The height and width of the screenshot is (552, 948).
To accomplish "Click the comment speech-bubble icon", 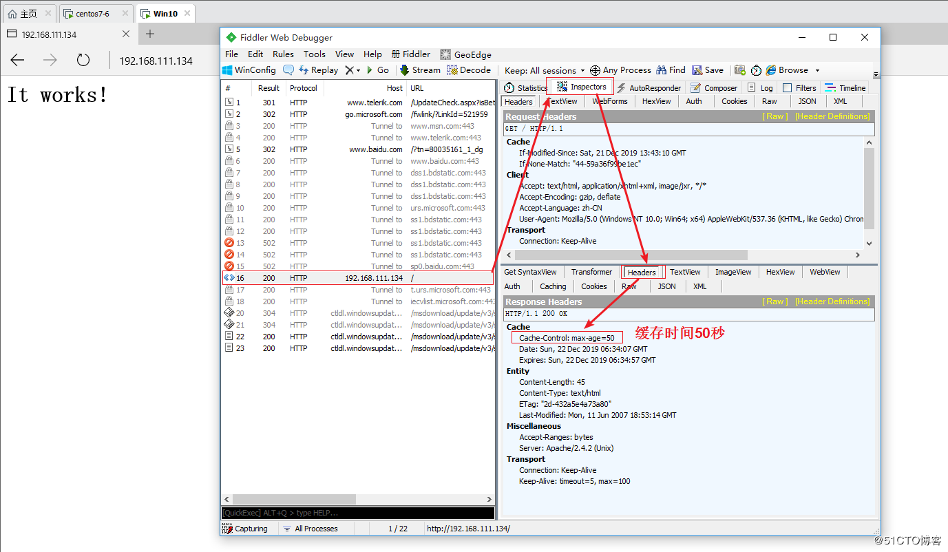I will click(x=288, y=70).
